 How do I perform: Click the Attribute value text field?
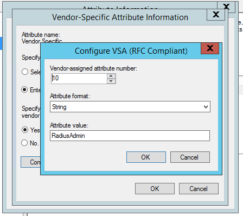pos(130,136)
